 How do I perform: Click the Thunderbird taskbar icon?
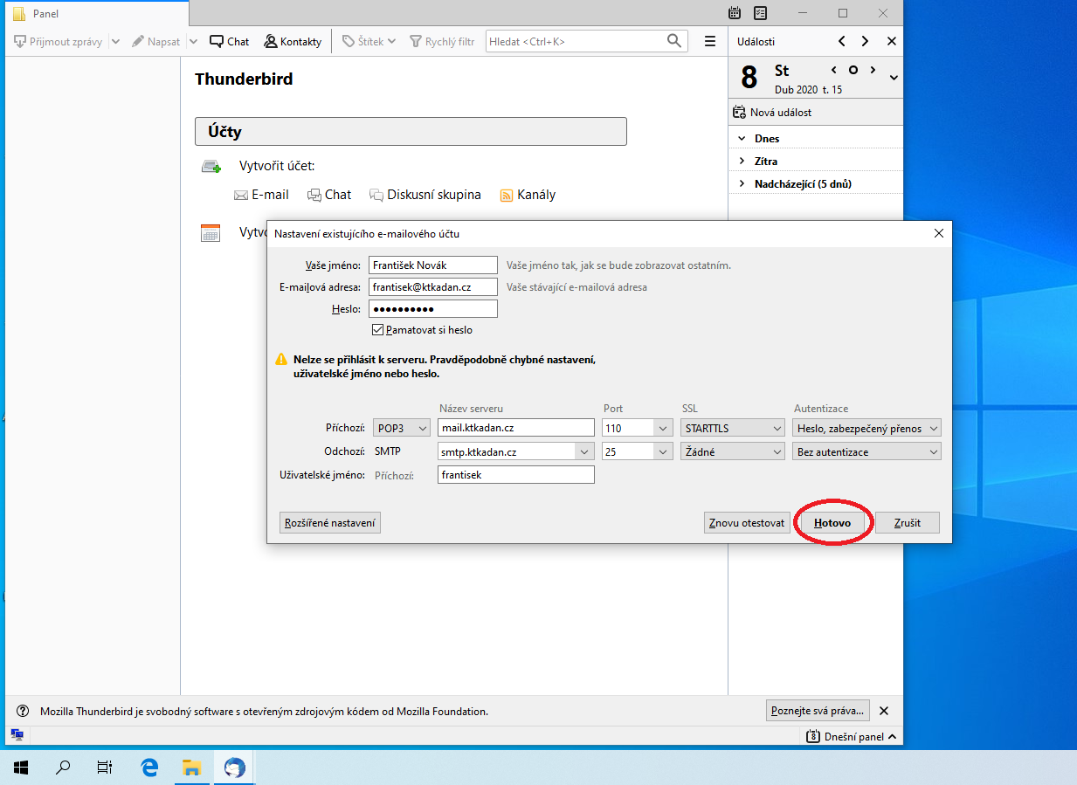pyautogui.click(x=235, y=768)
